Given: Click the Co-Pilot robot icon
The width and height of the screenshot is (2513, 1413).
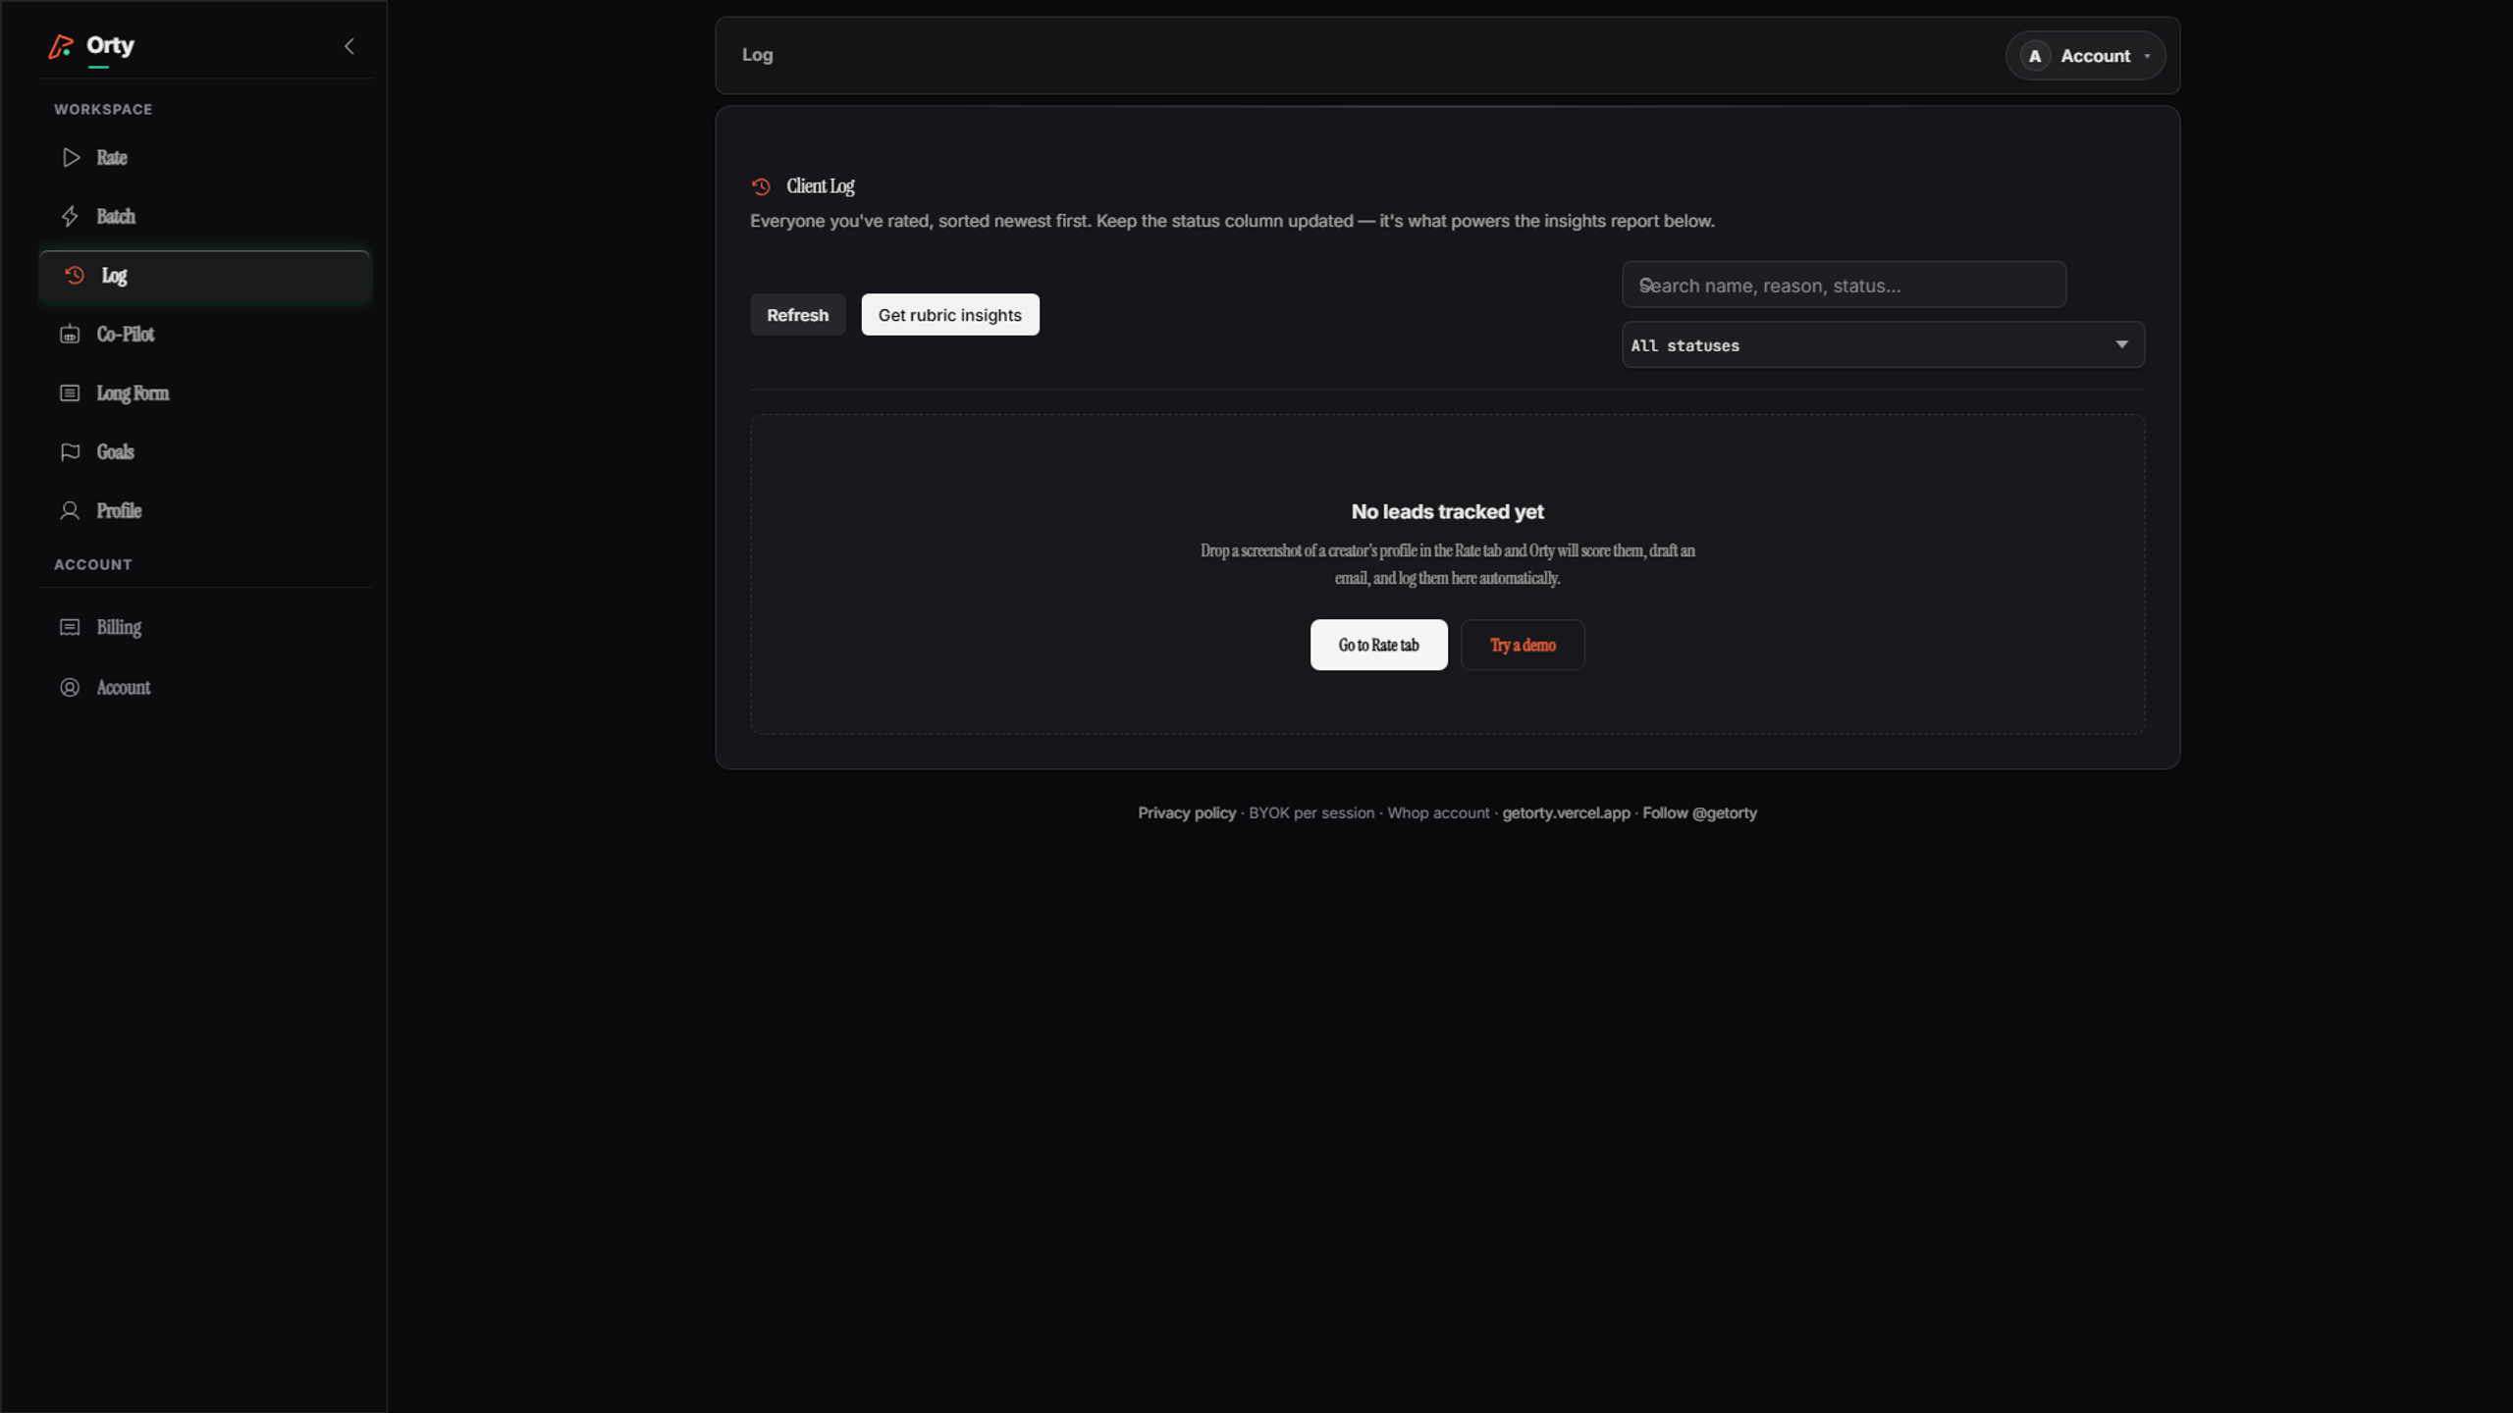Looking at the screenshot, I should [x=70, y=335].
